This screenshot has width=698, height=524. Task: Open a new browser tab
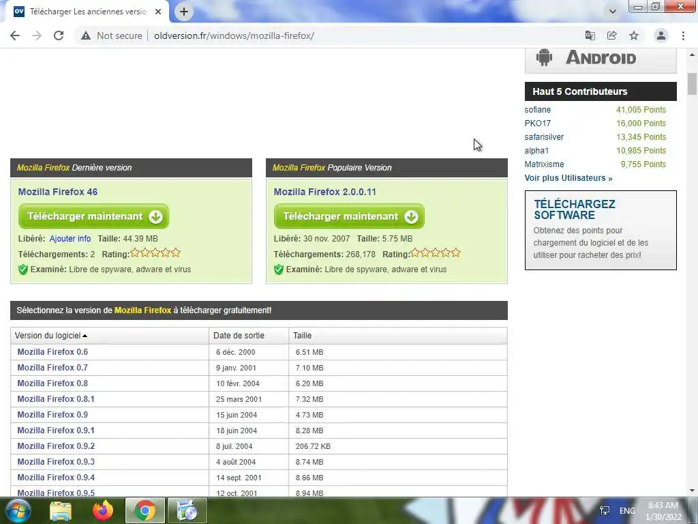click(184, 12)
